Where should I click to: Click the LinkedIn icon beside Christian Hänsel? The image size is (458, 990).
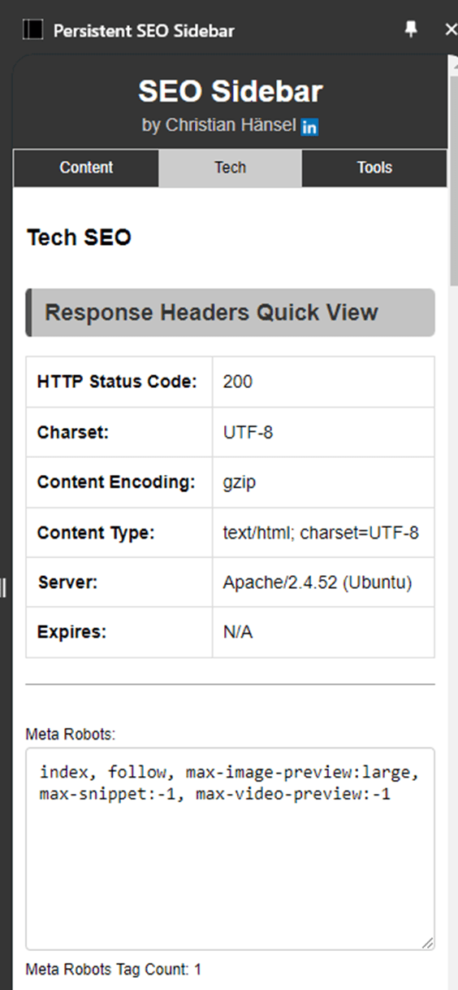point(309,127)
